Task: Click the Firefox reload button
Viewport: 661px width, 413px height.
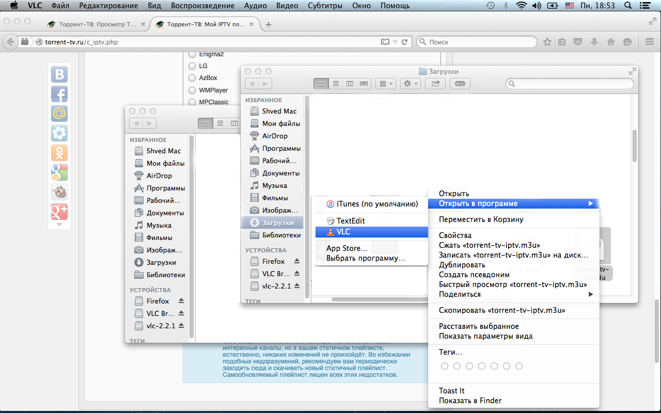Action: pos(404,42)
